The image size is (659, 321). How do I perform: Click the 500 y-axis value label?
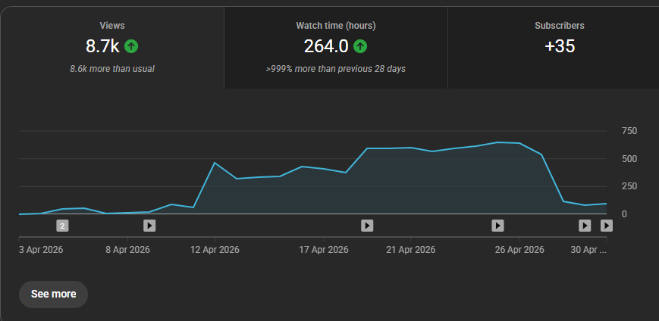coord(629,159)
